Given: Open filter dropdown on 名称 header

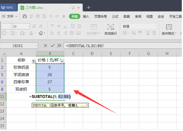Looking at the screenshot, I should [x=34, y=61].
